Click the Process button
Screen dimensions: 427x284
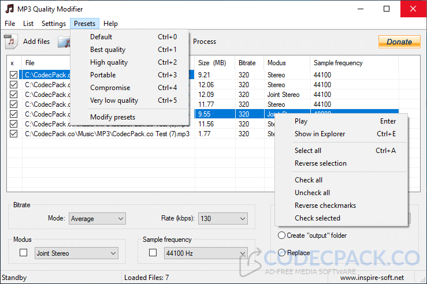(x=205, y=42)
